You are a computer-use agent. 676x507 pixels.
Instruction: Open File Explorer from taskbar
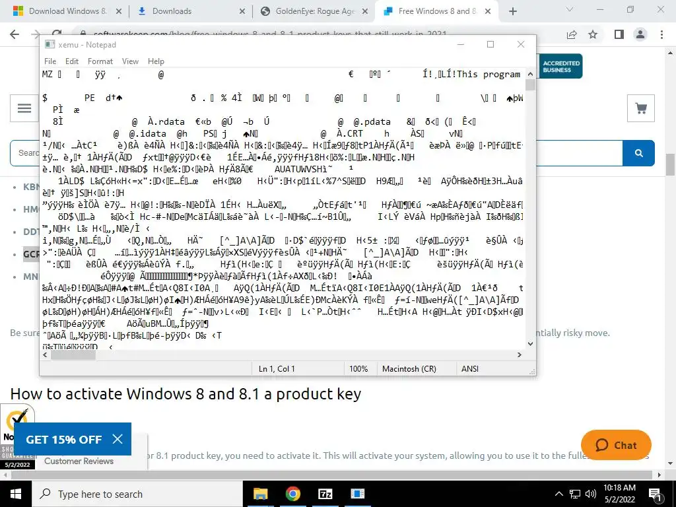pos(260,494)
